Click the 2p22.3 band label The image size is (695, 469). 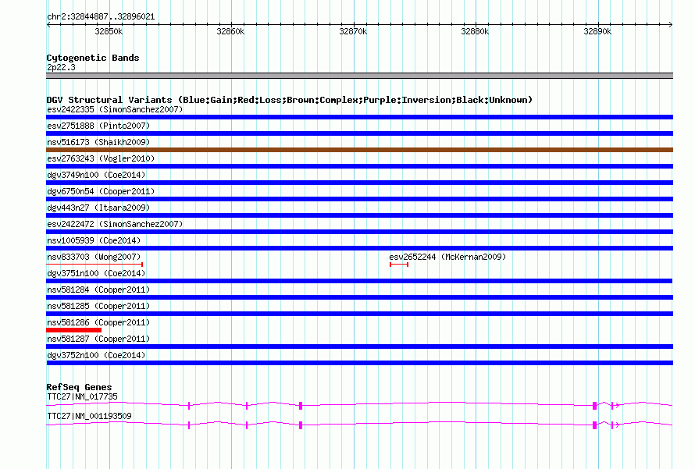(x=61, y=67)
